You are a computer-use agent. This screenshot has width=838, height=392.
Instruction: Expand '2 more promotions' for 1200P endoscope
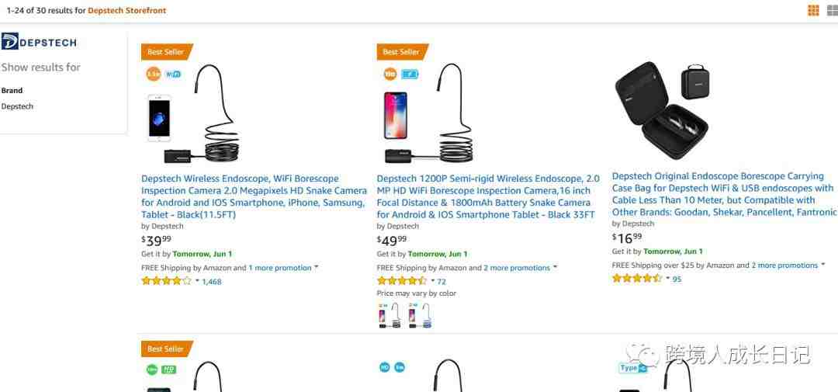pyautogui.click(x=555, y=268)
